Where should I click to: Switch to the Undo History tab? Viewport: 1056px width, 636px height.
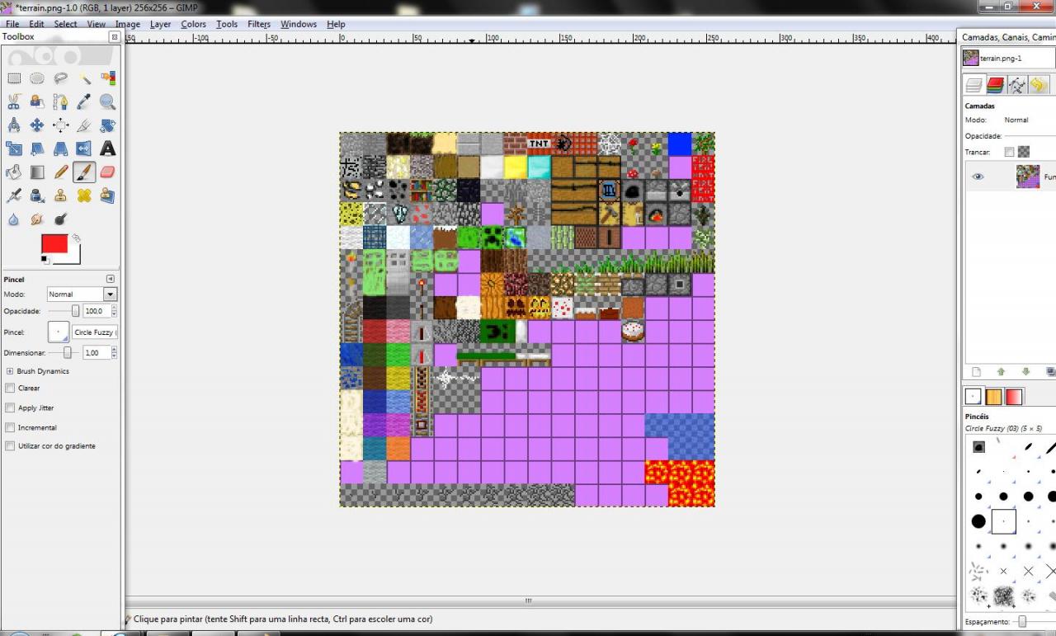click(1039, 84)
